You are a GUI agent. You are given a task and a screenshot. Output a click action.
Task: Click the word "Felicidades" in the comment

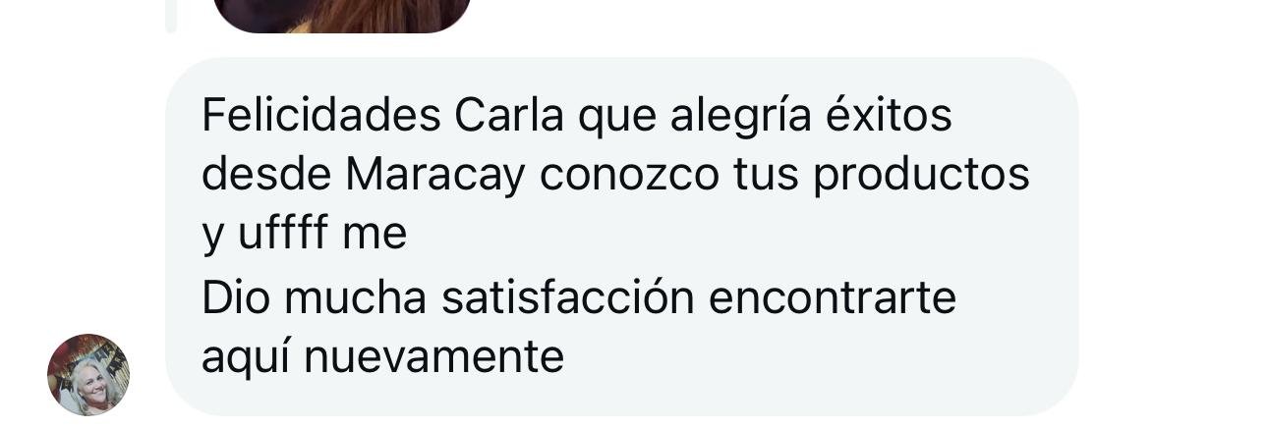pos(321,116)
